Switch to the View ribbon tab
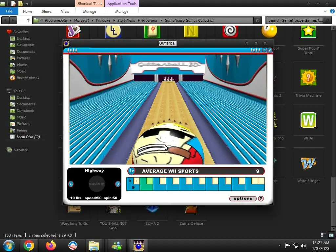 tap(65, 11)
